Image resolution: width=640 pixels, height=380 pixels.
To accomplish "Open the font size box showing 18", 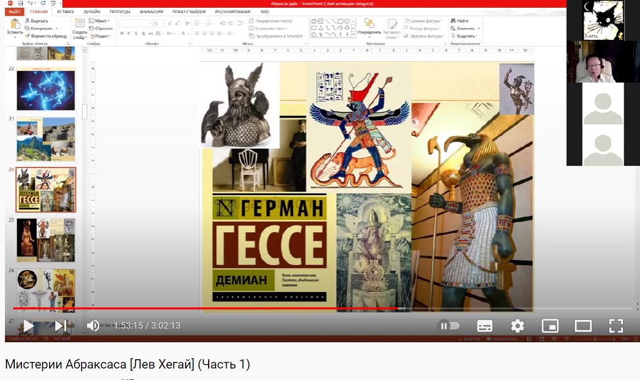I will tap(158, 24).
